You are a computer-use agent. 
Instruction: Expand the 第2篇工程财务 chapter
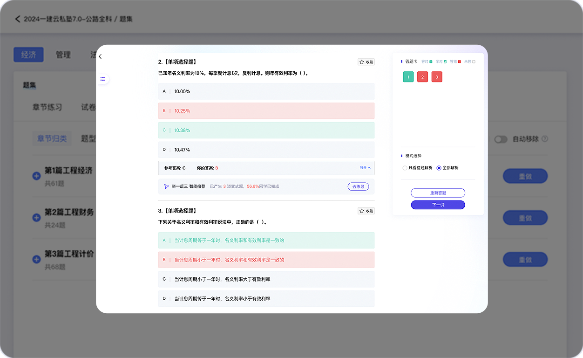(36, 217)
